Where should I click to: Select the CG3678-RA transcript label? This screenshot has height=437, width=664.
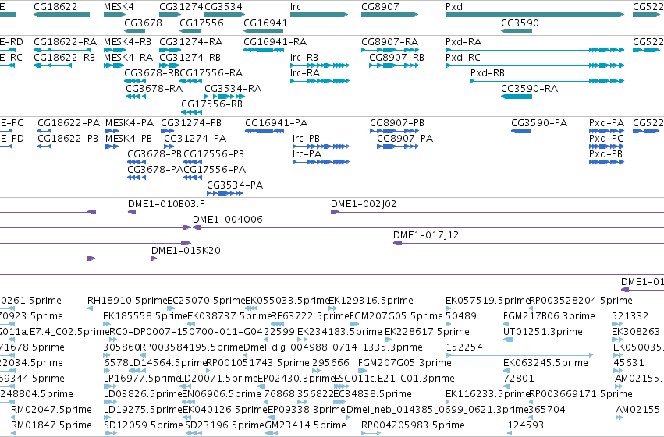tap(154, 89)
